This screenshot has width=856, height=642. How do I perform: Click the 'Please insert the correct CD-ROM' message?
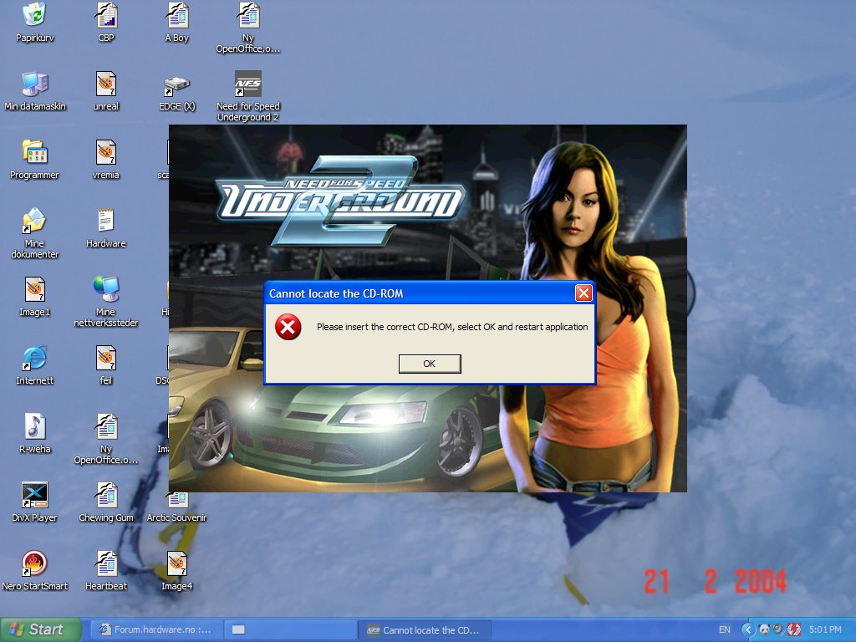[452, 327]
